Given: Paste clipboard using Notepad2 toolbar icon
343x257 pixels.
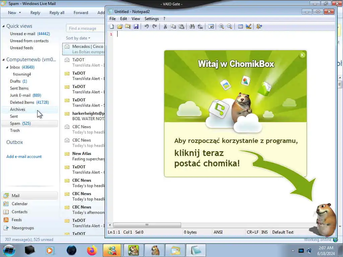Looking at the screenshot, I should (182, 26).
